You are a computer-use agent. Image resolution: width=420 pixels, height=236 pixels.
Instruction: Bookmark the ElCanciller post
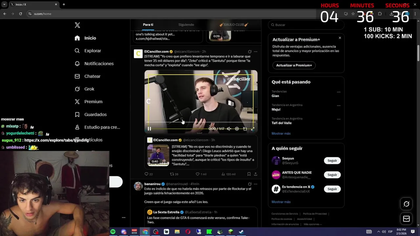(249, 174)
